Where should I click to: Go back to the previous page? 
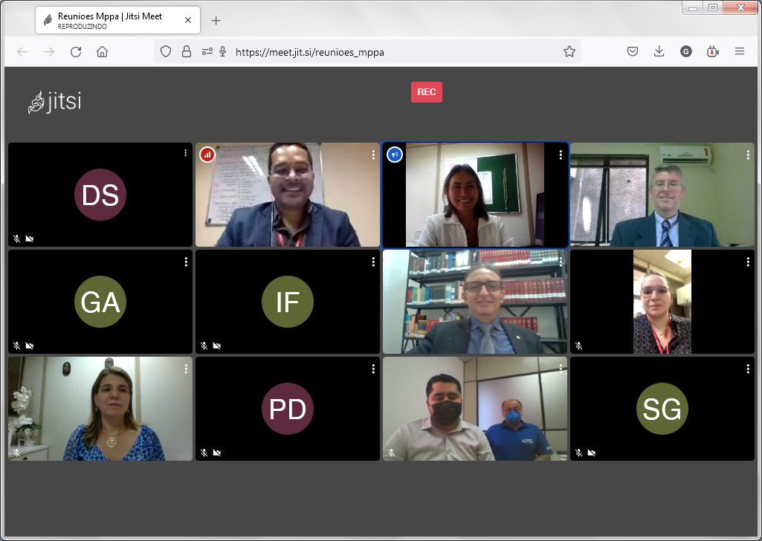(x=22, y=51)
